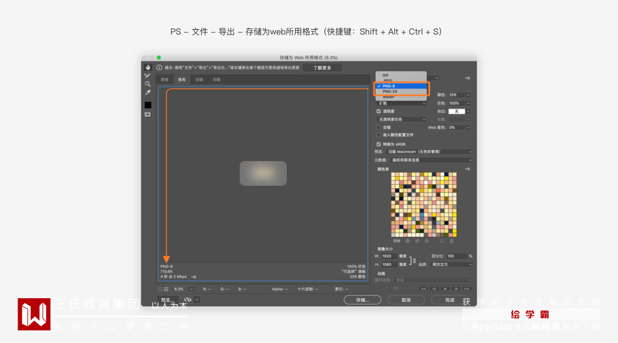Switch to the 优化 tab
The height and width of the screenshot is (343, 618).
182,80
